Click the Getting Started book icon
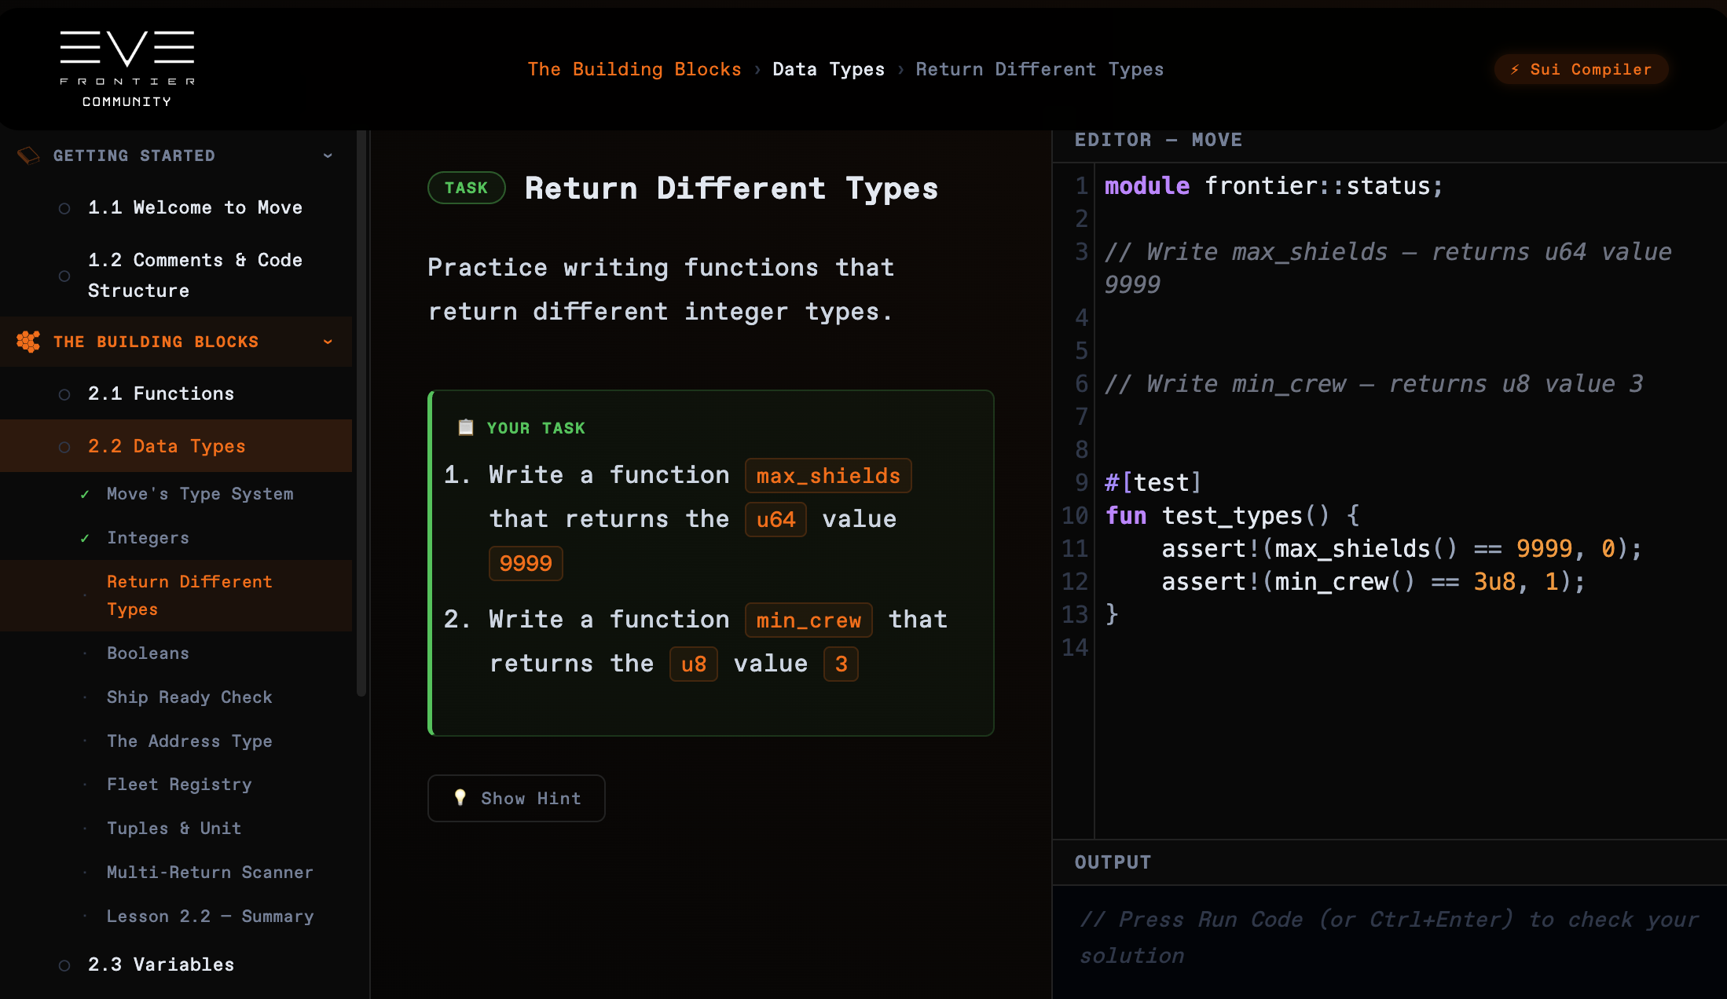This screenshot has height=999, width=1727. pyautogui.click(x=28, y=156)
